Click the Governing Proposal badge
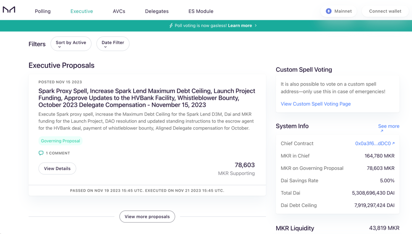This screenshot has height=234, width=412. 60,141
